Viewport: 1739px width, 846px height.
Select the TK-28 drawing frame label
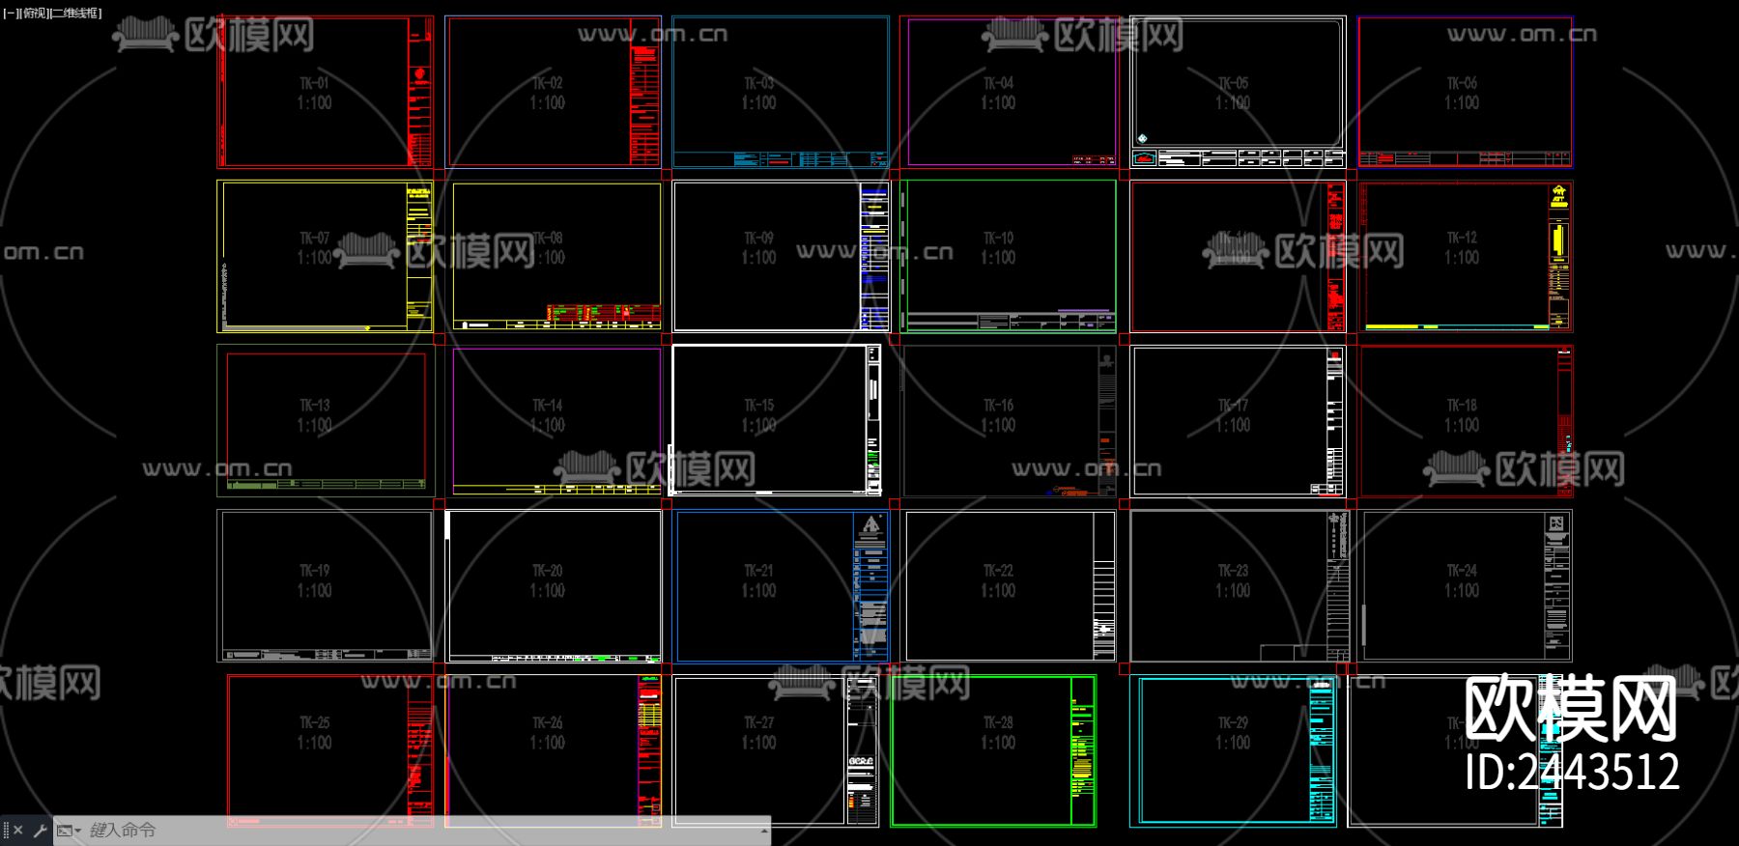click(998, 722)
